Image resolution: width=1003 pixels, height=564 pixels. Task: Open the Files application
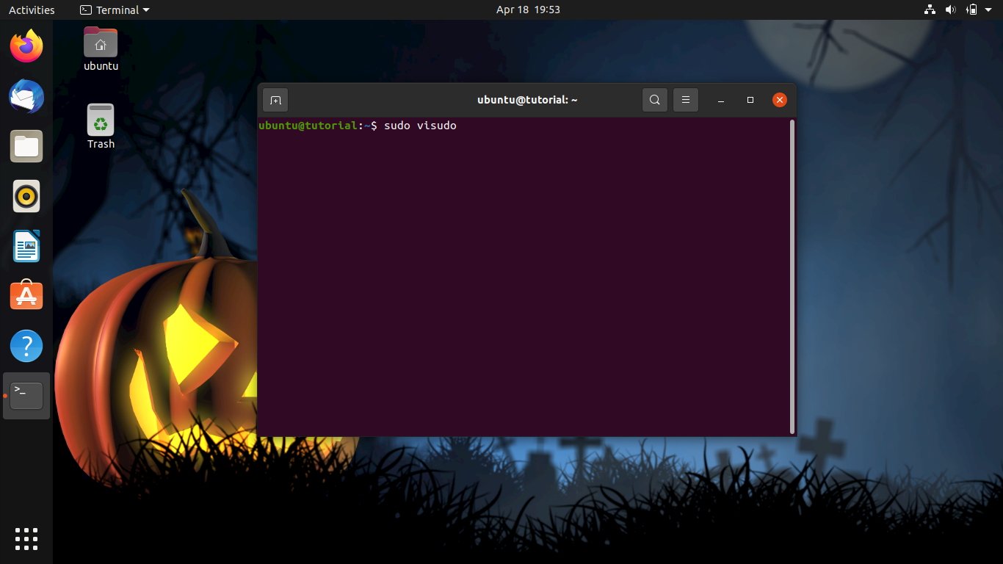(x=26, y=146)
